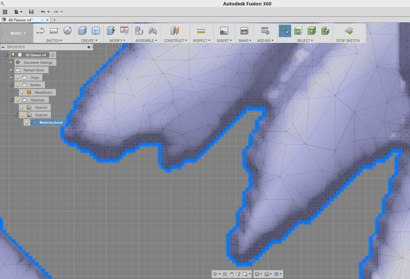
Task: Hide MeshSection4 using its bulb
Action: (27, 122)
